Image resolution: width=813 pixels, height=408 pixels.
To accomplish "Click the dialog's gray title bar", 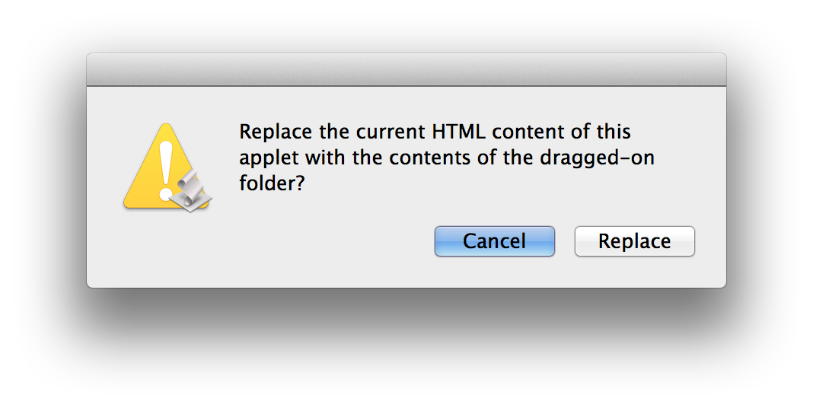I will [406, 69].
